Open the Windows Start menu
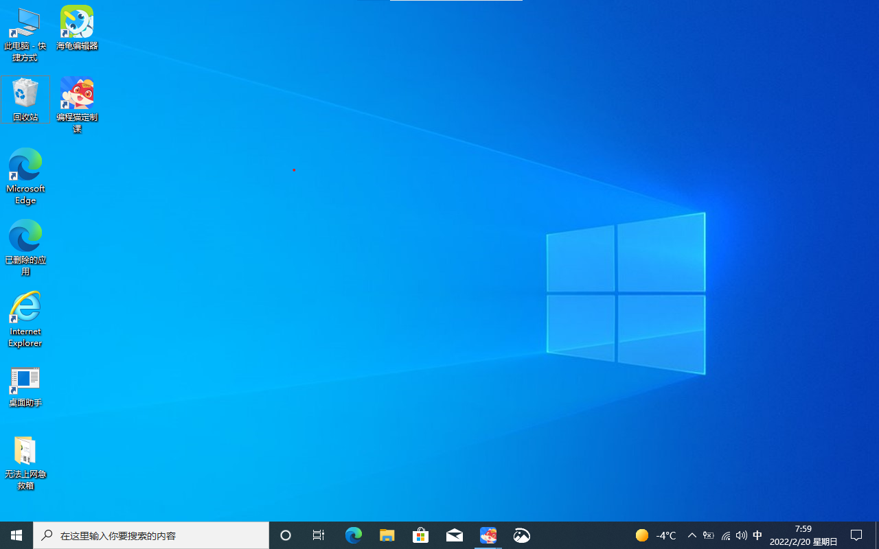 [16, 535]
